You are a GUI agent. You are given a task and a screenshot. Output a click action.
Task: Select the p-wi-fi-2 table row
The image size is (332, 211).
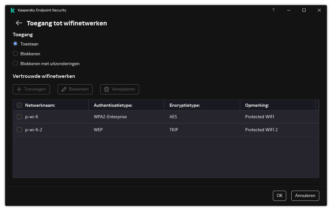[x=127, y=130]
